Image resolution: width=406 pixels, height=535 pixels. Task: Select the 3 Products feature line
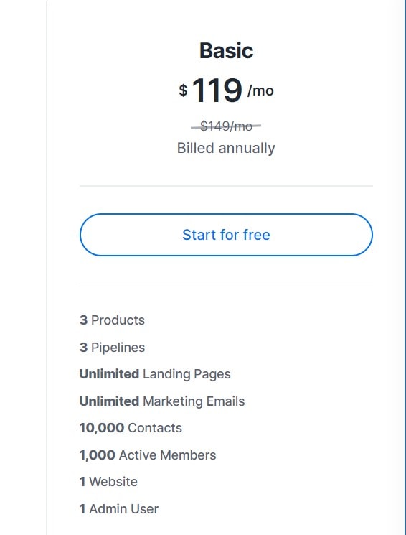(x=112, y=320)
